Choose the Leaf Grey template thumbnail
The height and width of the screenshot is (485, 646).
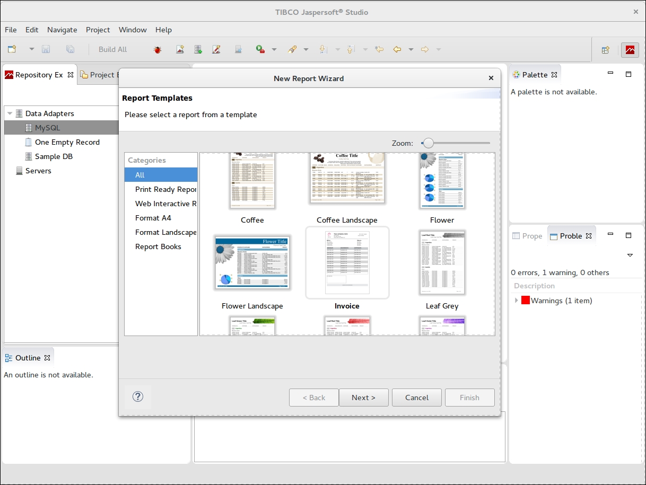(x=442, y=263)
